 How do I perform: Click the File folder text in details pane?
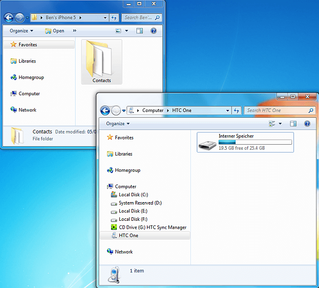pos(43,139)
